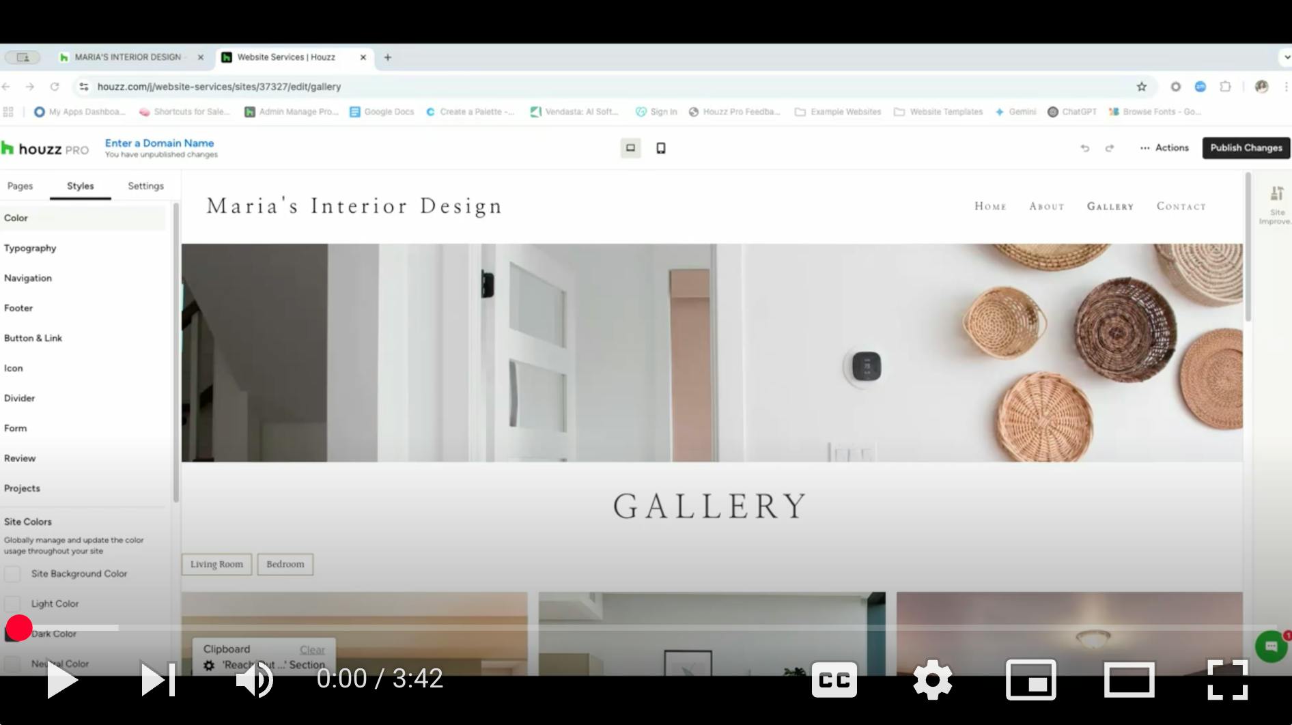
Task: Switch to the Settings tab
Action: [145, 186]
